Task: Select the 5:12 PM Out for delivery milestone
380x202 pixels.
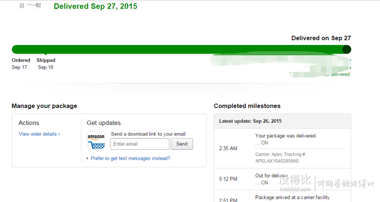Action: tap(282, 179)
